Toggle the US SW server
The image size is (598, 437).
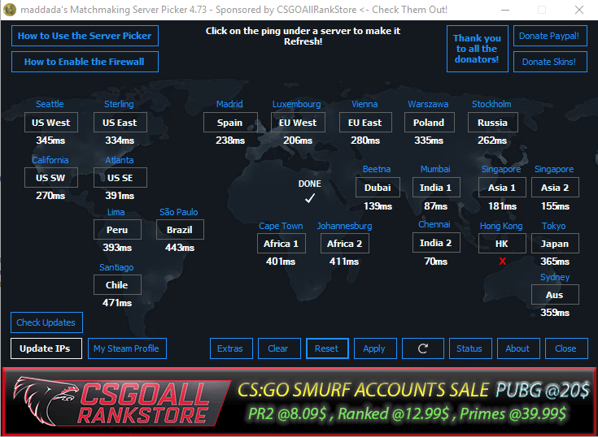click(51, 177)
